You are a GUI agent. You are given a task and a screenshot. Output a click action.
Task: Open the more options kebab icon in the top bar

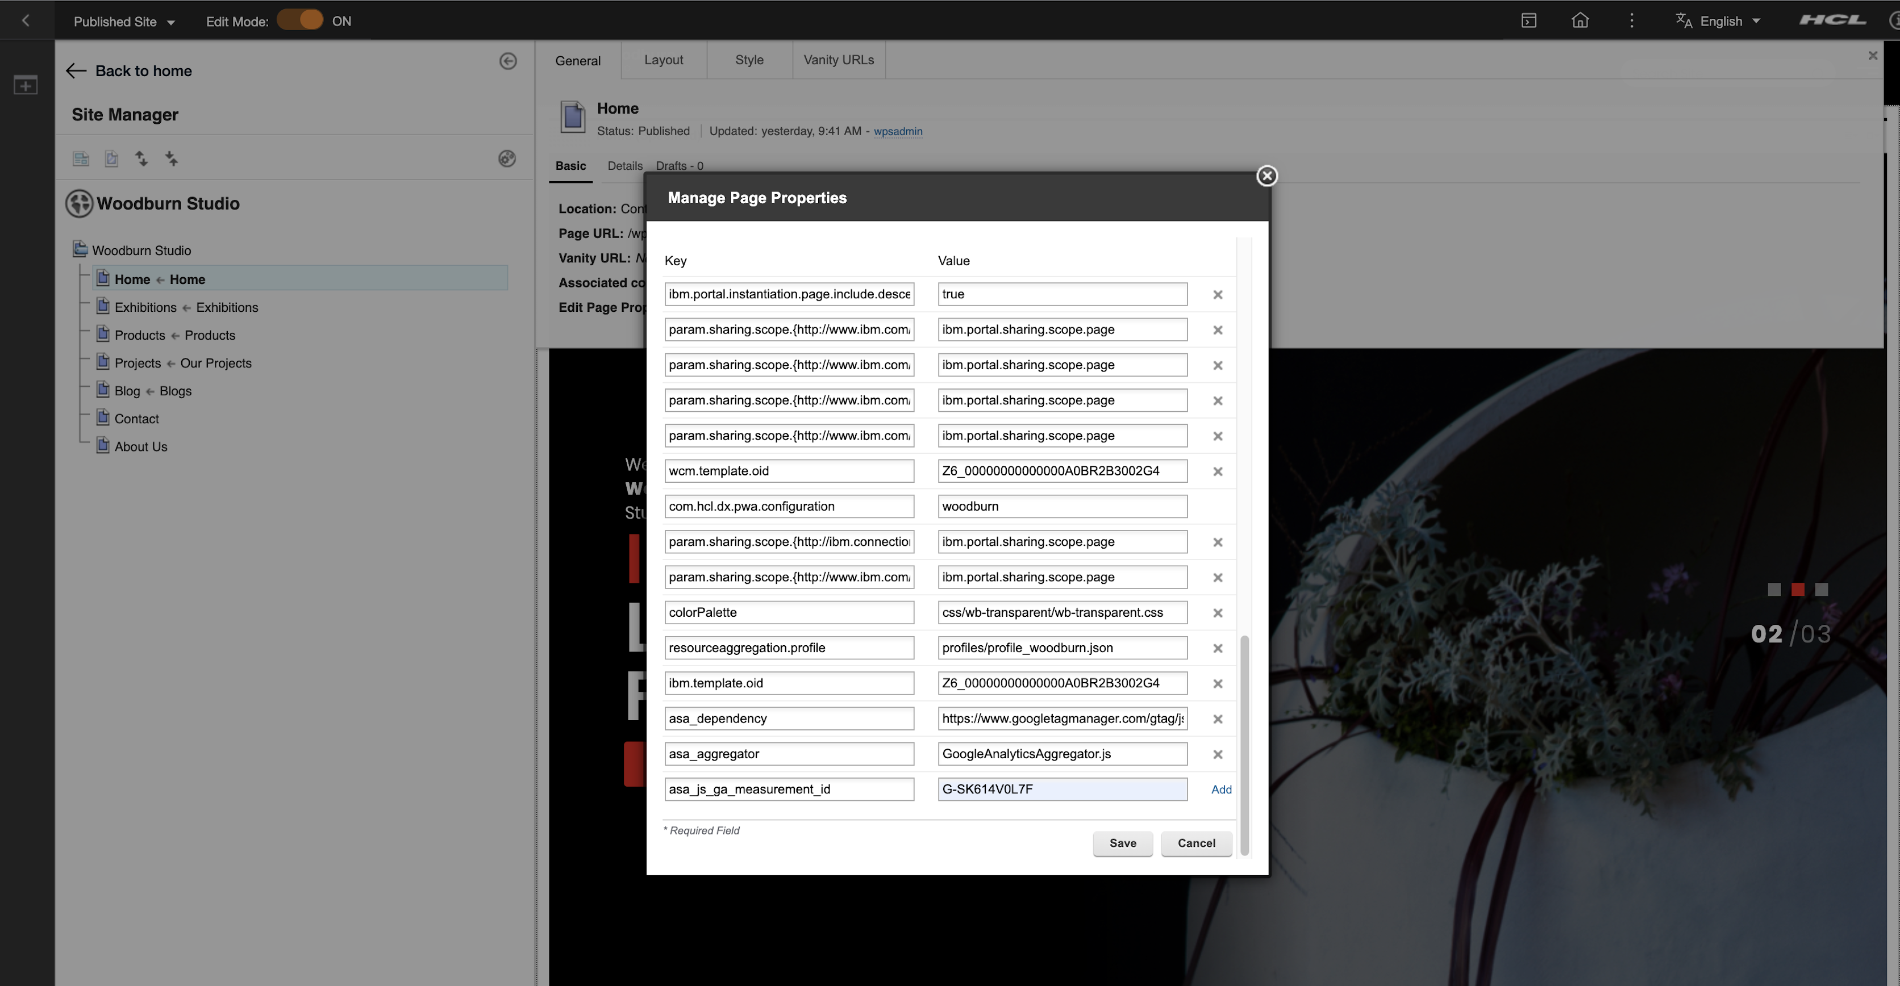click(x=1631, y=20)
